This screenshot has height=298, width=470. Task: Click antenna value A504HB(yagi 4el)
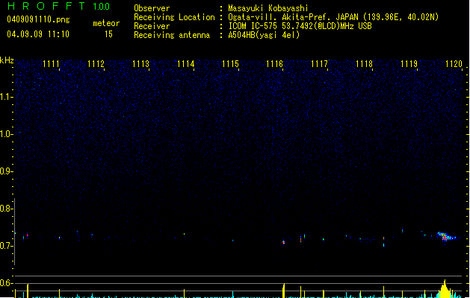coord(264,35)
